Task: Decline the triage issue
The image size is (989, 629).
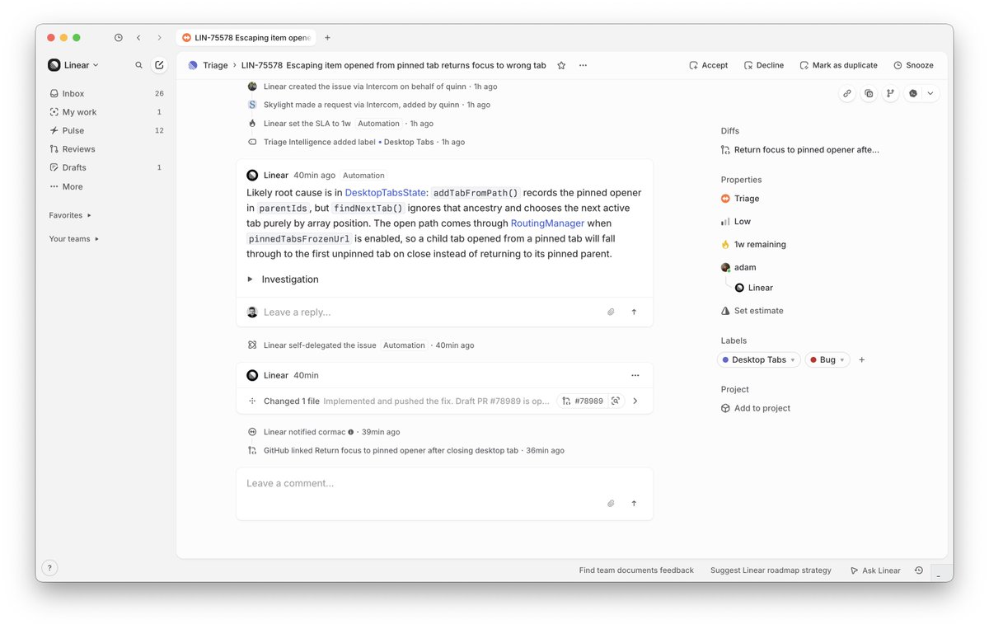Action: click(764, 65)
